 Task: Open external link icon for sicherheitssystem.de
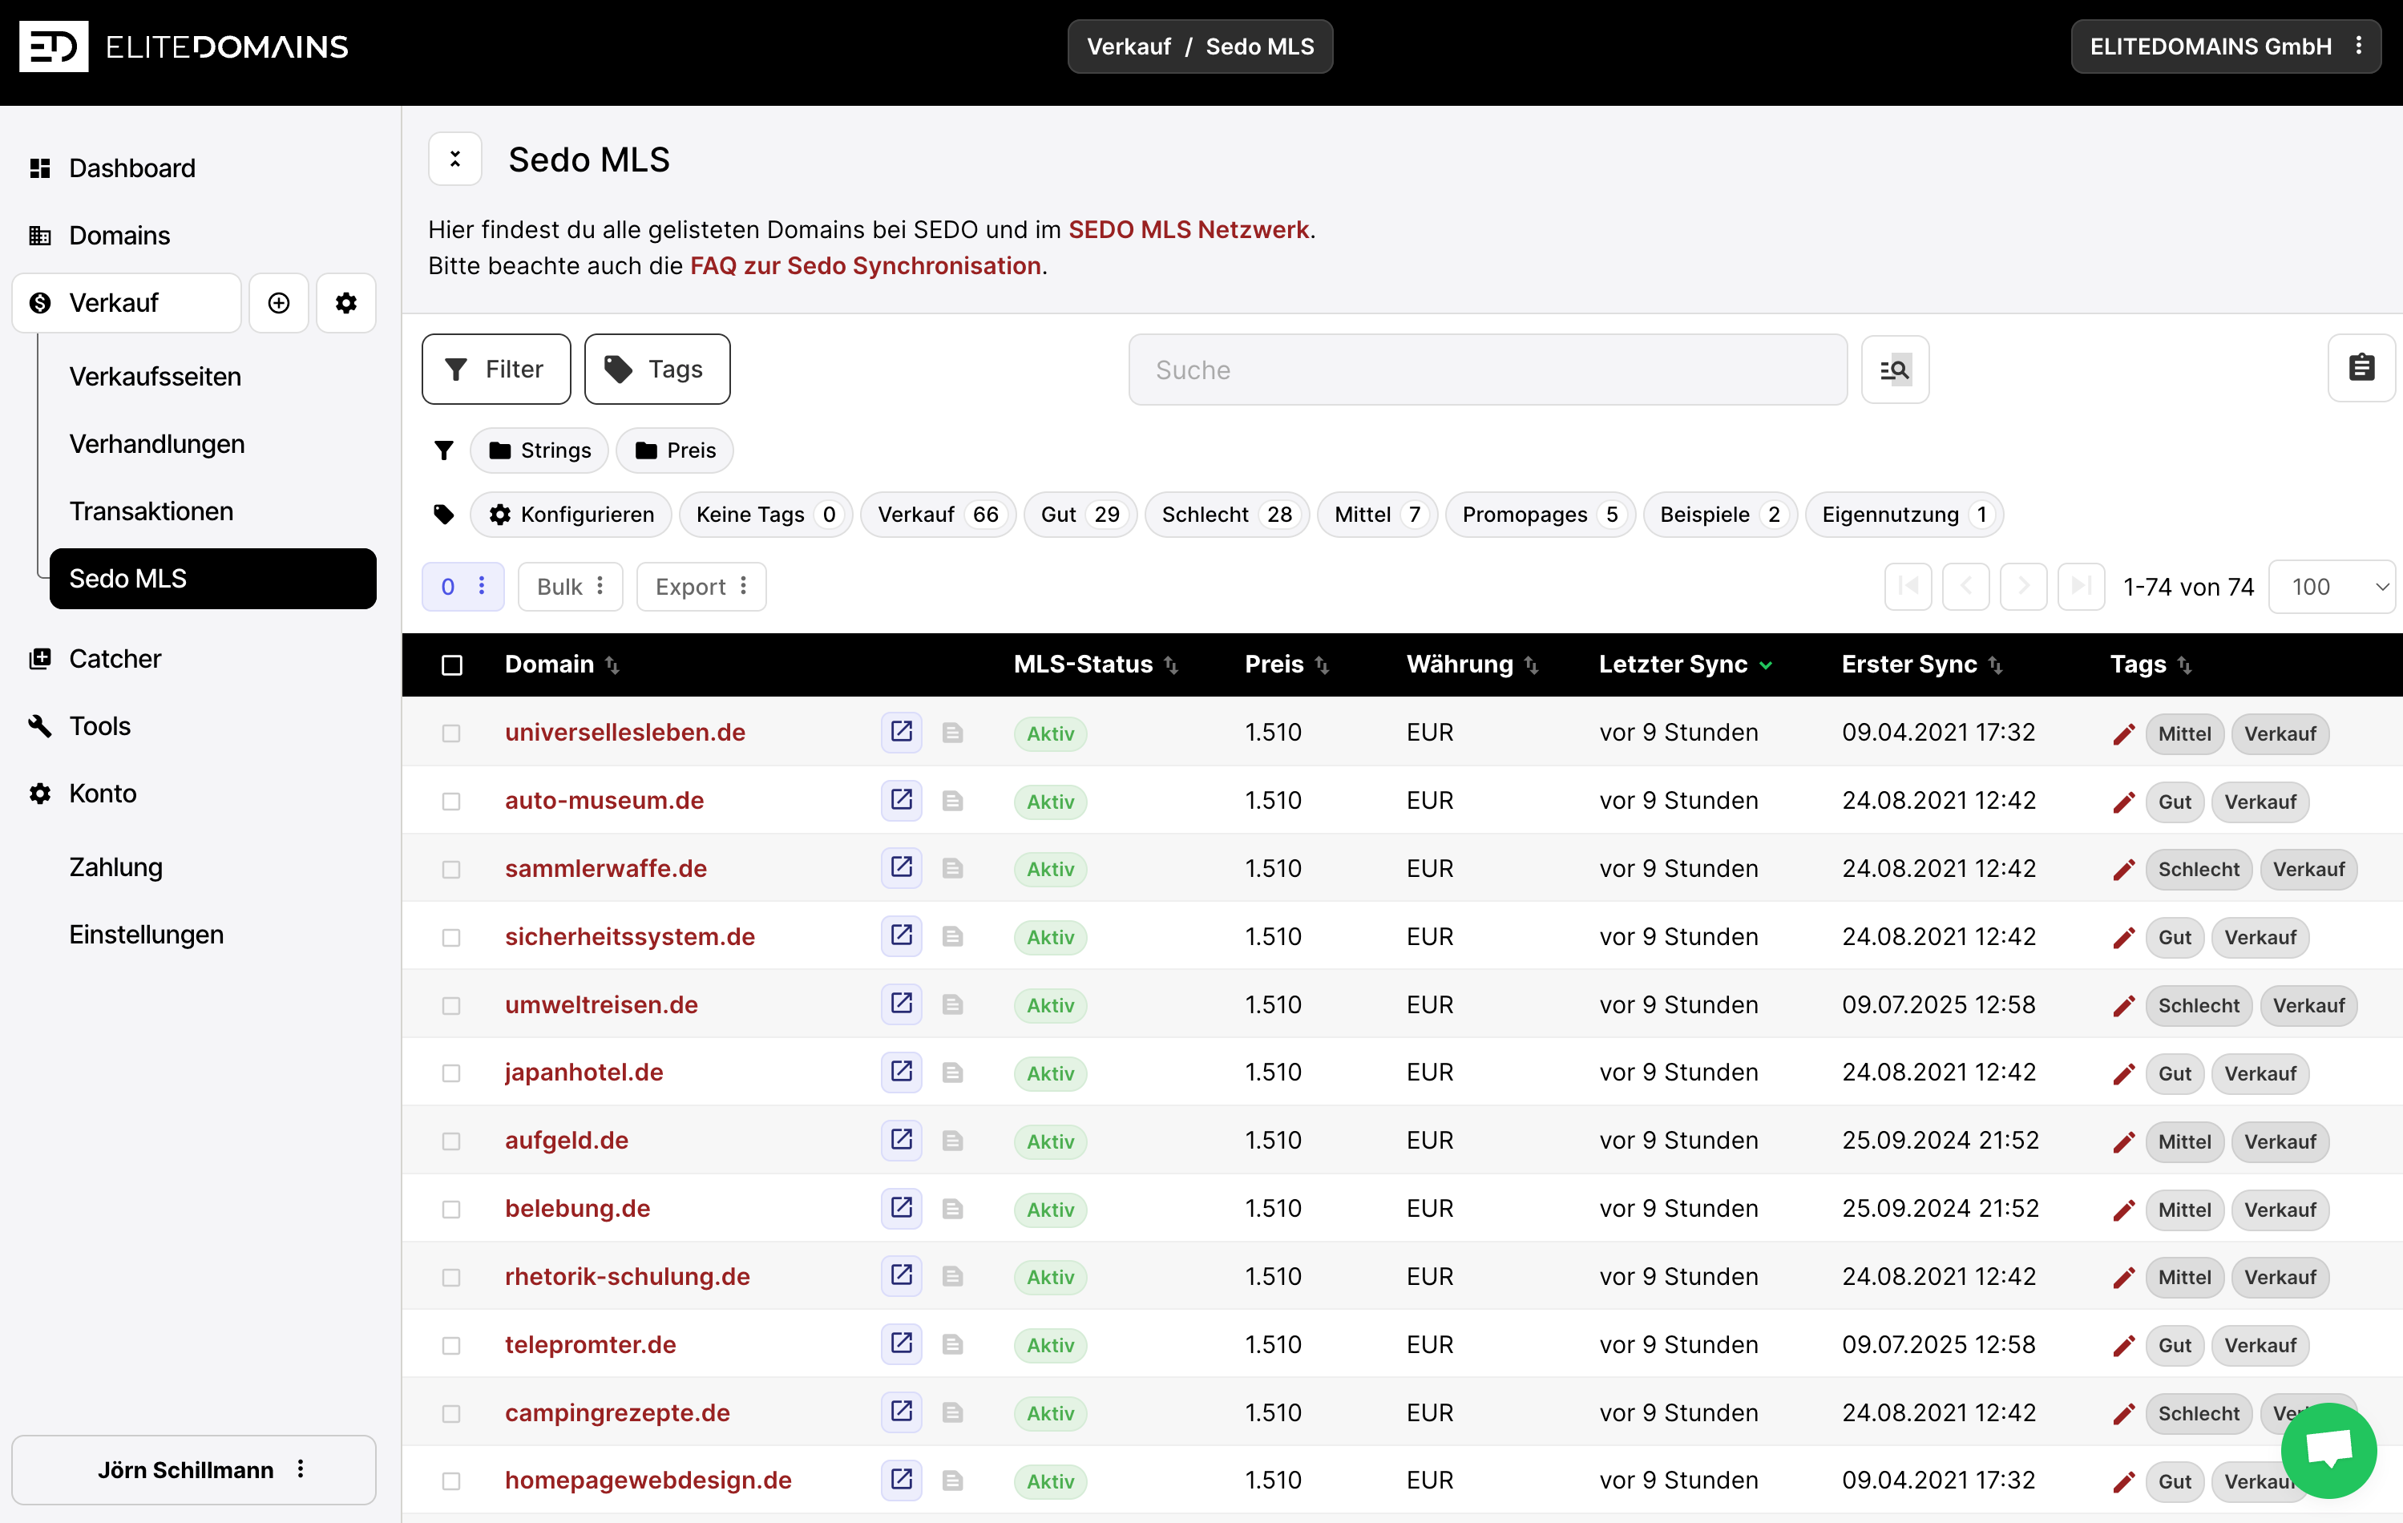[901, 935]
